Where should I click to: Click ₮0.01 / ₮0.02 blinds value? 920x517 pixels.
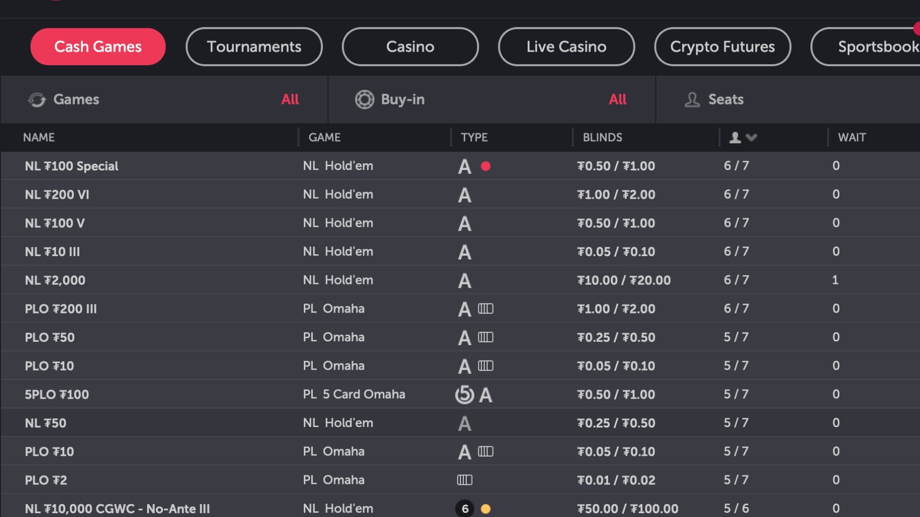click(616, 480)
